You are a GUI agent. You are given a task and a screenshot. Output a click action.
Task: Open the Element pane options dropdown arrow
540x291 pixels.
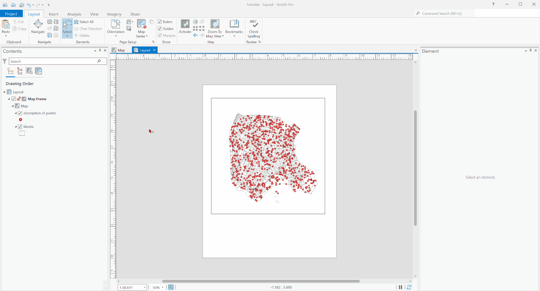point(526,51)
